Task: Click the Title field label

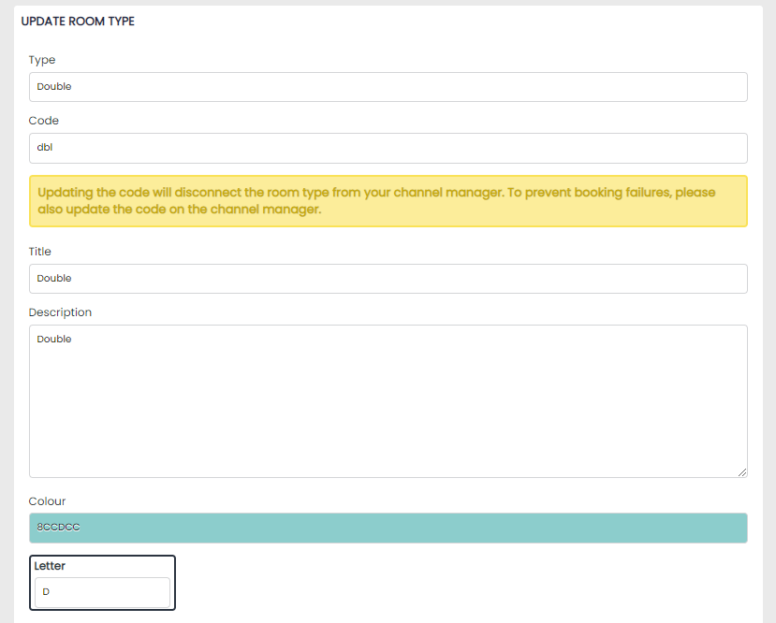Action: 40,252
